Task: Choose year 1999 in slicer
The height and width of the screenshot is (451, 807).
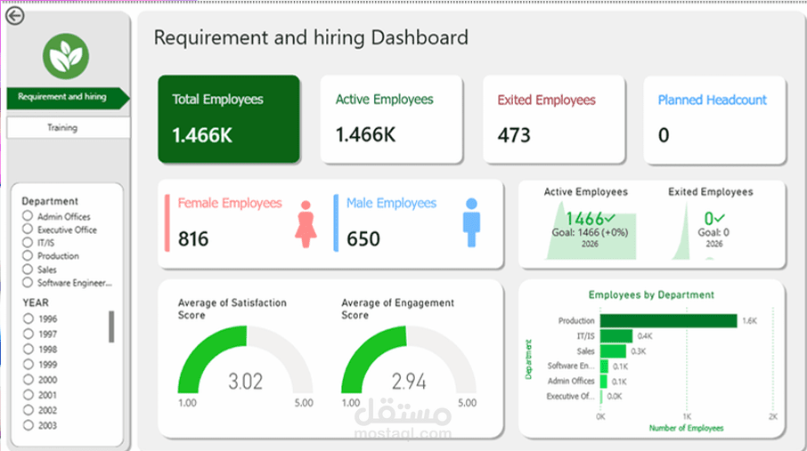Action: pyautogui.click(x=28, y=364)
